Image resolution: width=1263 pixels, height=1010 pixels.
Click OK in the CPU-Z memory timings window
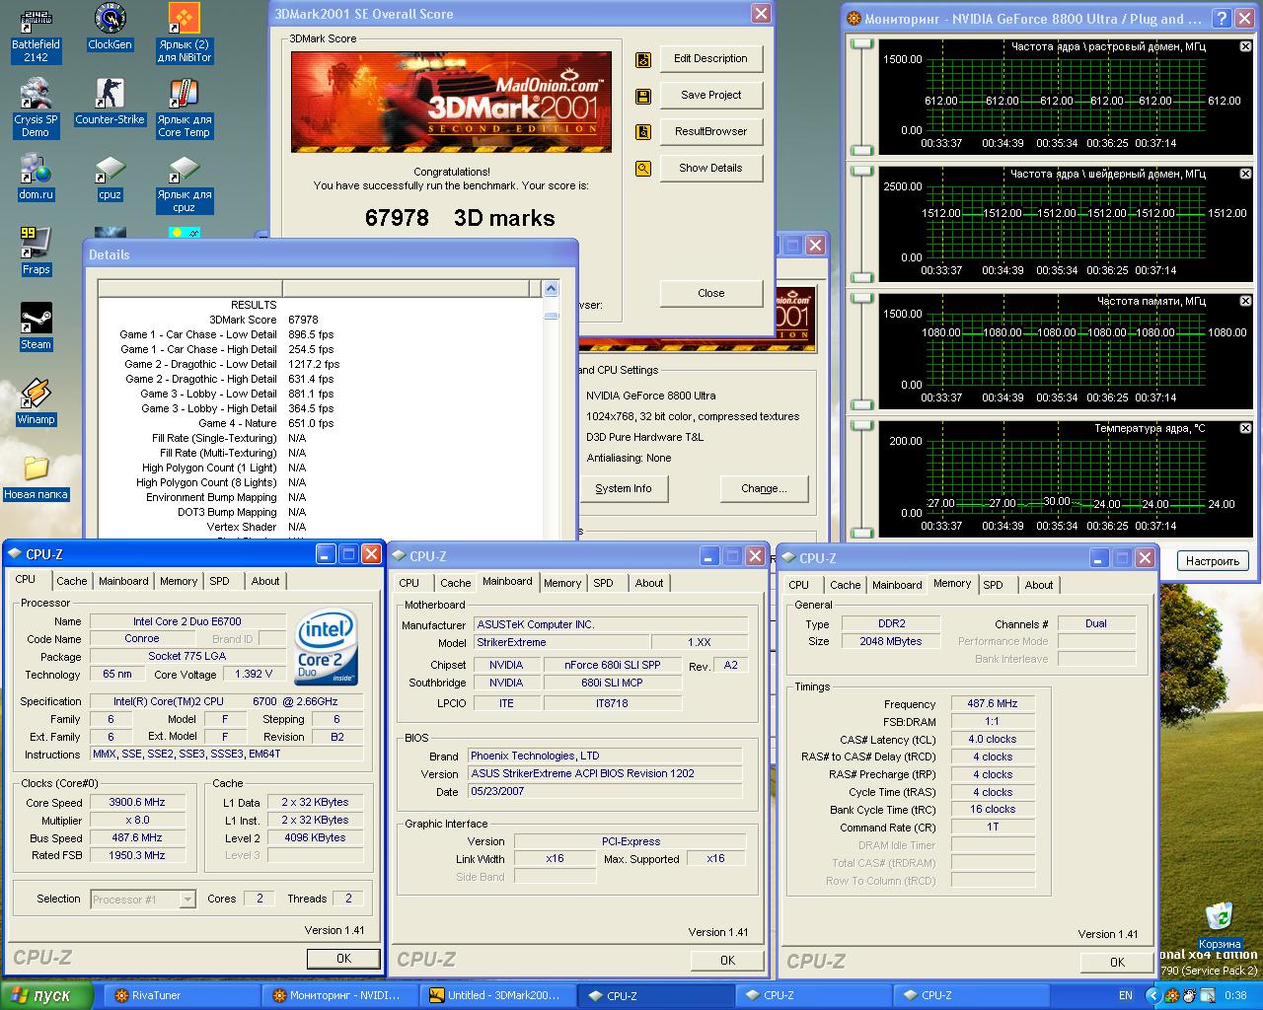pos(1117,962)
